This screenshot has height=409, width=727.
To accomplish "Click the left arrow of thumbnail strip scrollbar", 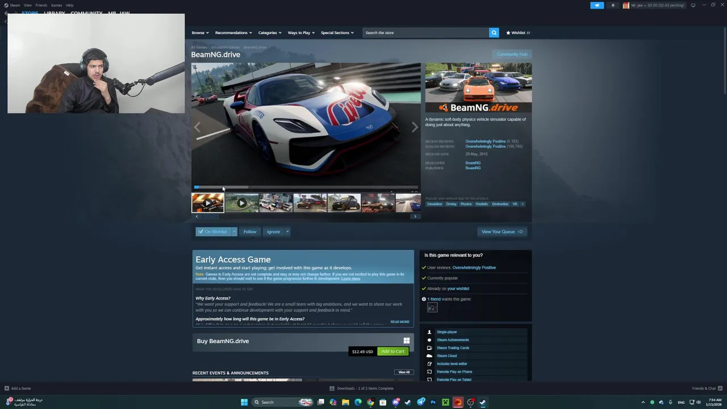I will [x=197, y=216].
